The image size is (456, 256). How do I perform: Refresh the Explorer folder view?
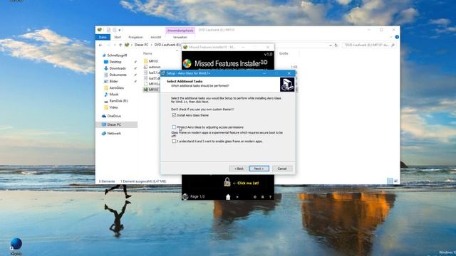(x=336, y=46)
